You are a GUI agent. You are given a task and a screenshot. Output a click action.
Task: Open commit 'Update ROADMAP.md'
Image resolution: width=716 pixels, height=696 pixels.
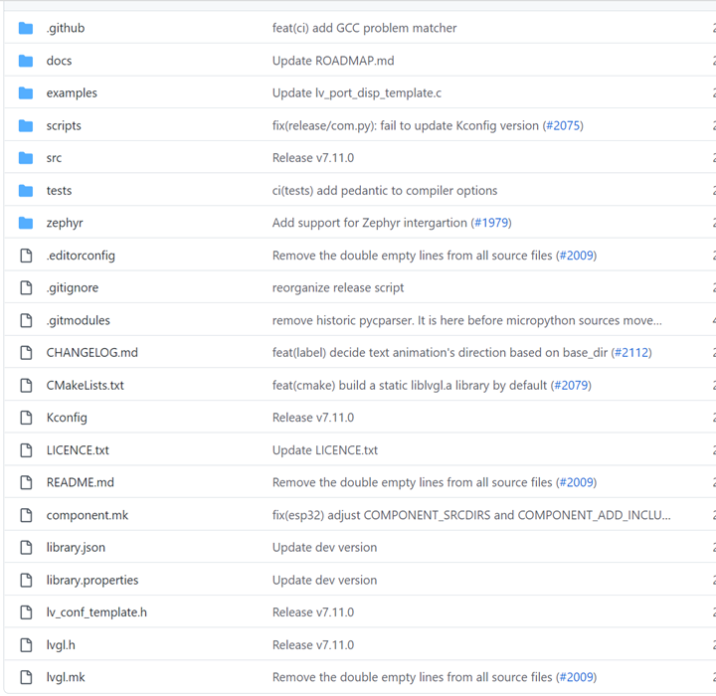pos(333,61)
